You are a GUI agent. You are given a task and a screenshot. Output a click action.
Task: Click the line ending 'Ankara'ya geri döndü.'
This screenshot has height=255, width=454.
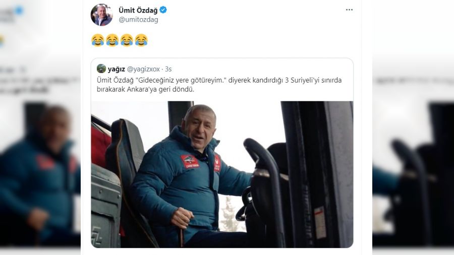[x=145, y=89]
